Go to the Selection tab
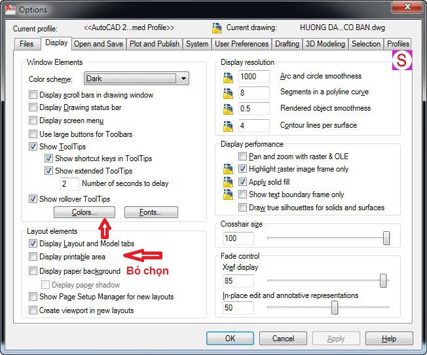427x355 pixels. click(x=365, y=44)
